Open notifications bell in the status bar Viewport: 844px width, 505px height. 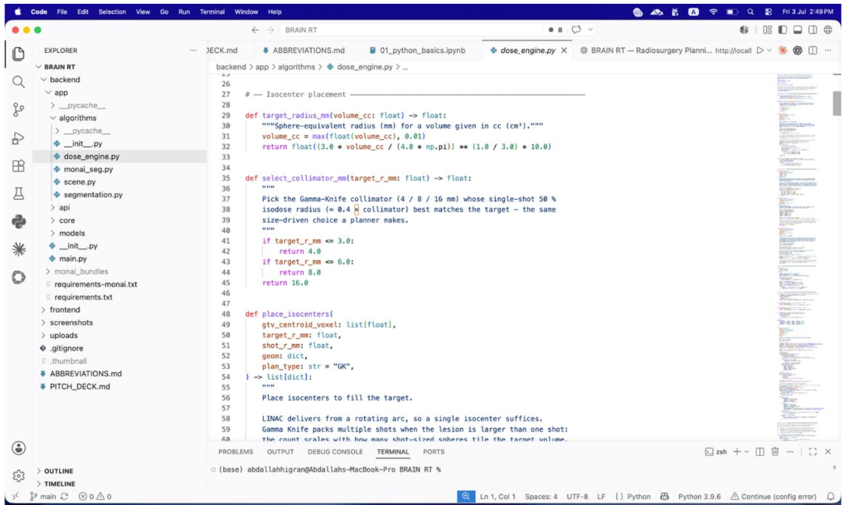tap(830, 497)
